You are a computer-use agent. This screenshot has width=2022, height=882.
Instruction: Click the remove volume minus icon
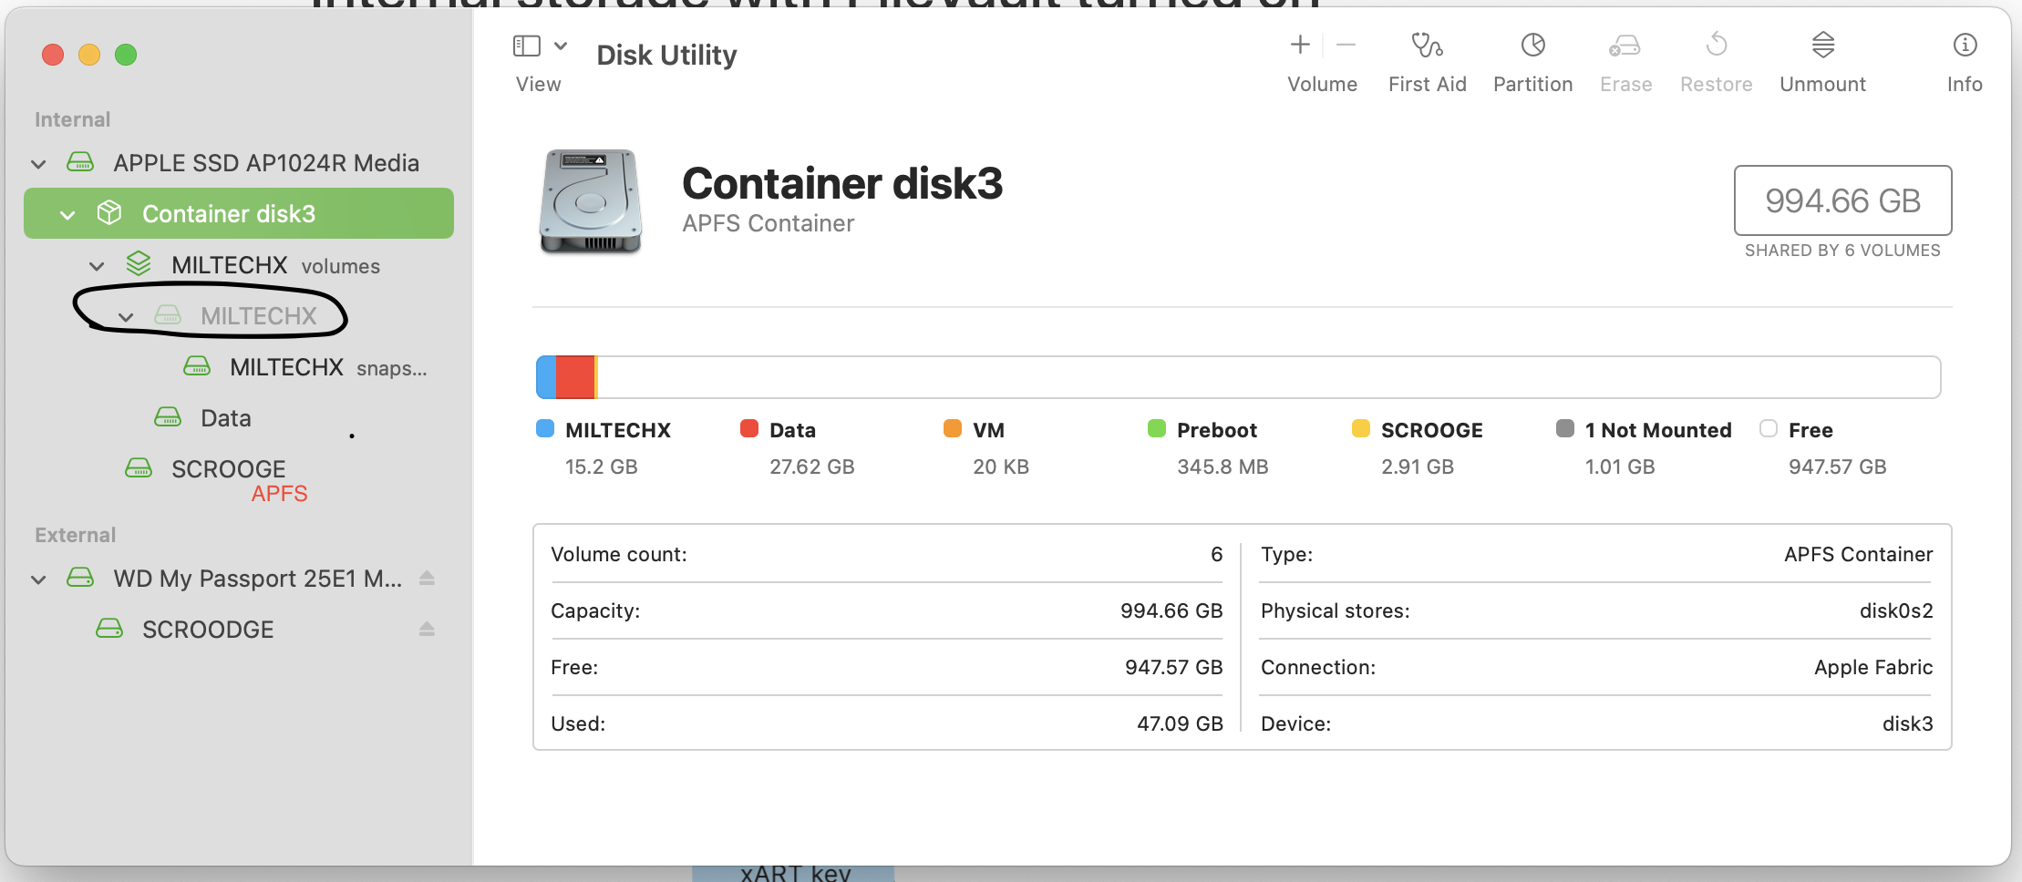click(1346, 45)
